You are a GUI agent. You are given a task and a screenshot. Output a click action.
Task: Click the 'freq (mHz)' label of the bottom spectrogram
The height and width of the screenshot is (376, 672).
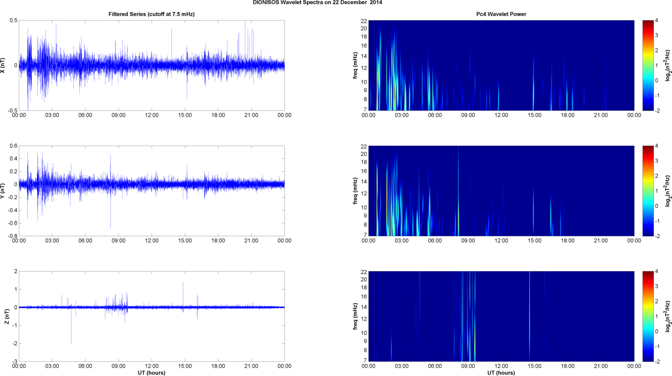point(355,317)
